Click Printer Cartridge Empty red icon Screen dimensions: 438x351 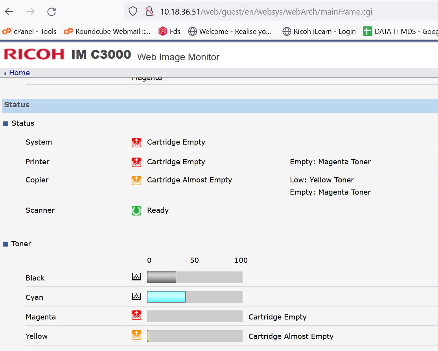136,162
